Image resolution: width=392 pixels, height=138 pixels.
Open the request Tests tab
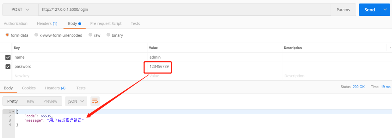(x=135, y=23)
